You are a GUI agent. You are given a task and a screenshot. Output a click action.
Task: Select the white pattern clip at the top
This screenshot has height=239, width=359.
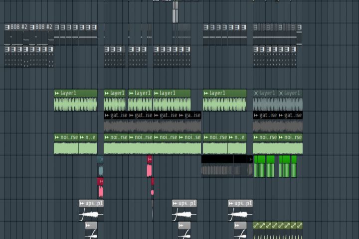(x=175, y=12)
